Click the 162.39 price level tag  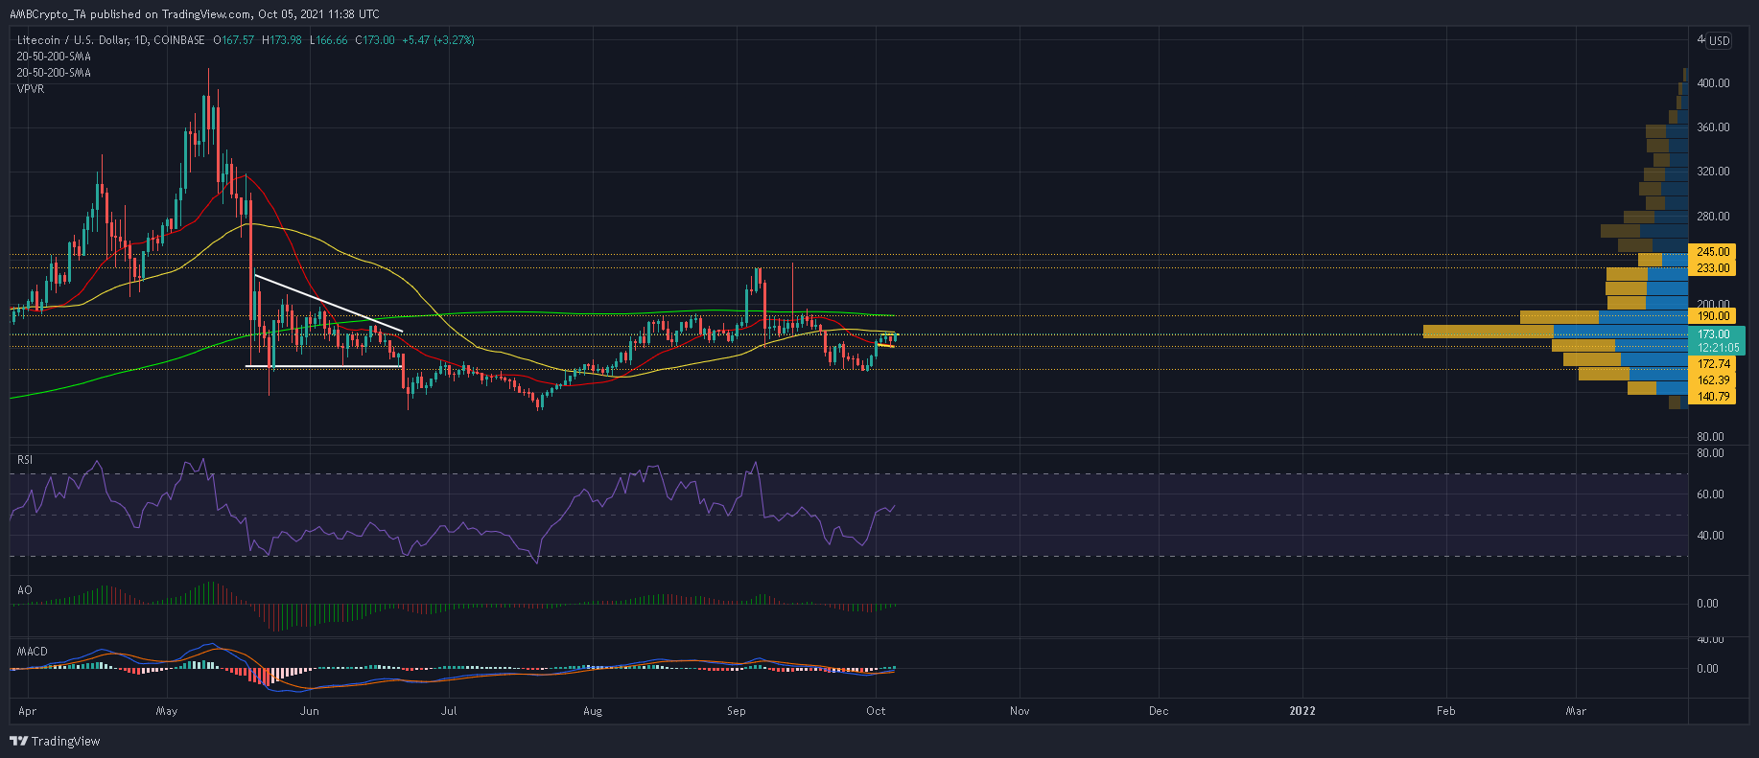(x=1712, y=380)
